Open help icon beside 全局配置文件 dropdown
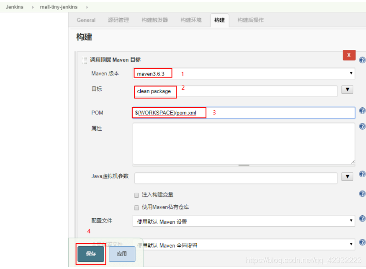366x269 pixels. point(362,242)
